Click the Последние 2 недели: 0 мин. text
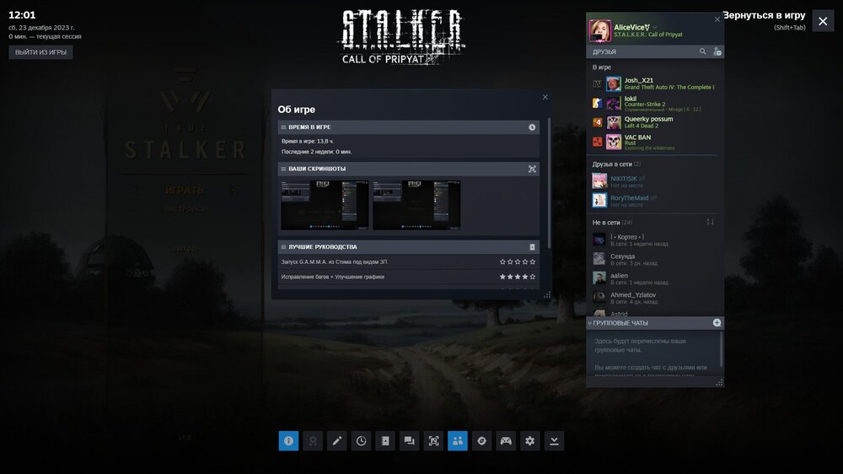The height and width of the screenshot is (474, 843). click(x=317, y=152)
